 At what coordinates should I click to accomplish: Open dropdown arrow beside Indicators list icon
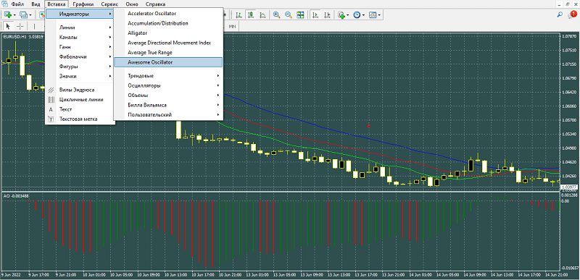[348, 15]
